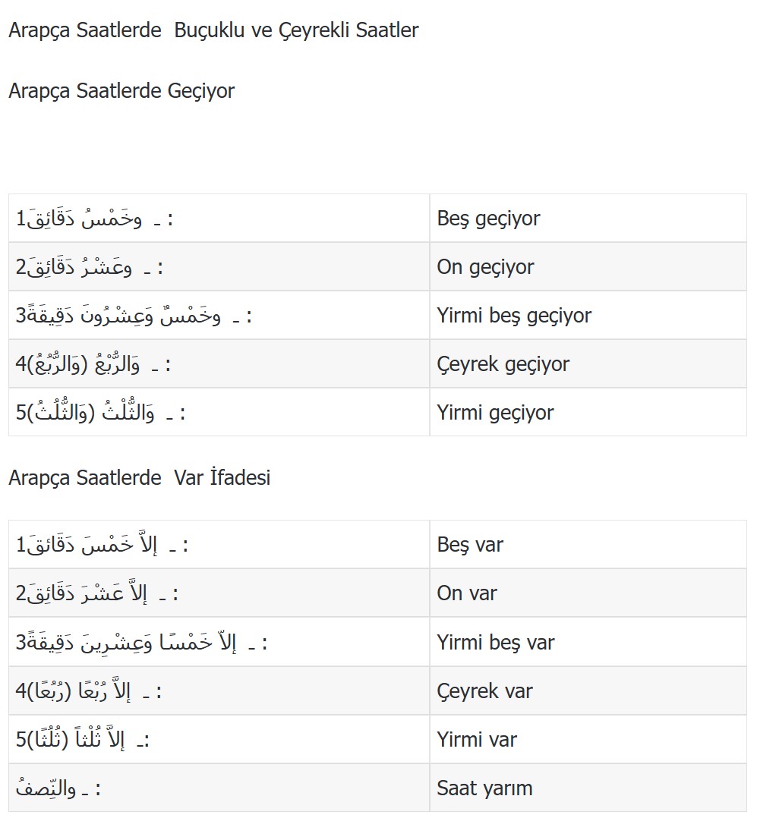The height and width of the screenshot is (840, 757).
Task: Click the Arabic phrase beside "Yirmi beş geçiyor"
Action: coord(134,316)
